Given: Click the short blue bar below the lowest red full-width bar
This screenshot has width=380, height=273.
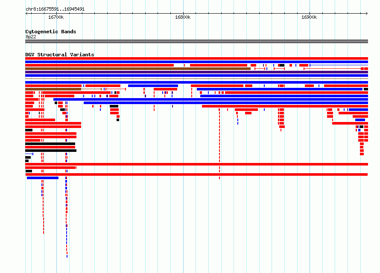Looking at the screenshot, I should [43, 178].
